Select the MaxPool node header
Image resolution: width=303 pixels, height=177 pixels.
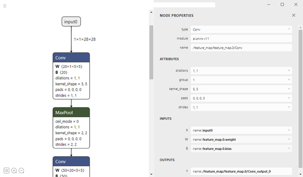(71, 113)
